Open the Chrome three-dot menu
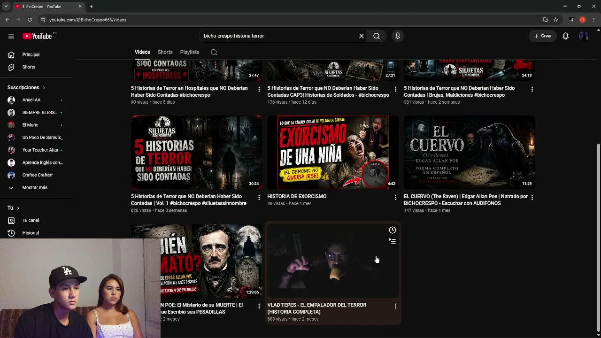 click(594, 20)
